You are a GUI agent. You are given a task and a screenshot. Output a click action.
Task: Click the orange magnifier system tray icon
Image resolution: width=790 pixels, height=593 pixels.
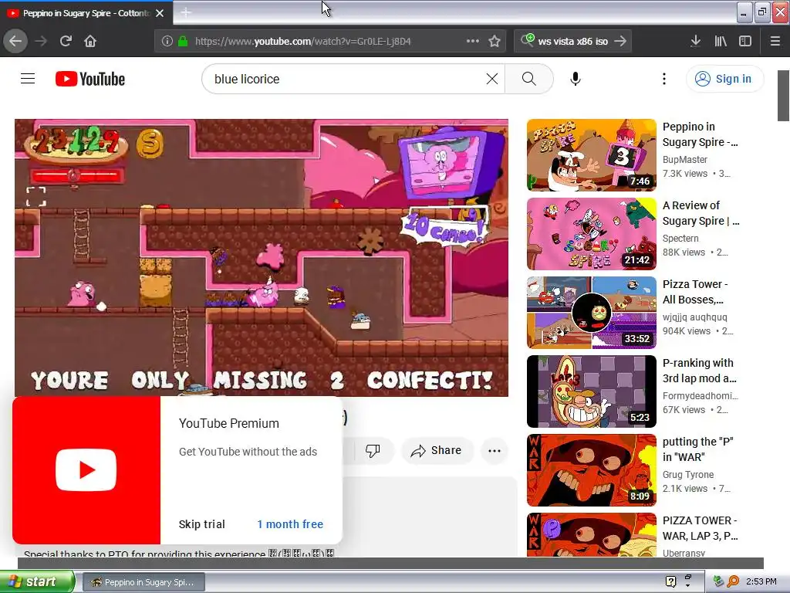(x=733, y=581)
